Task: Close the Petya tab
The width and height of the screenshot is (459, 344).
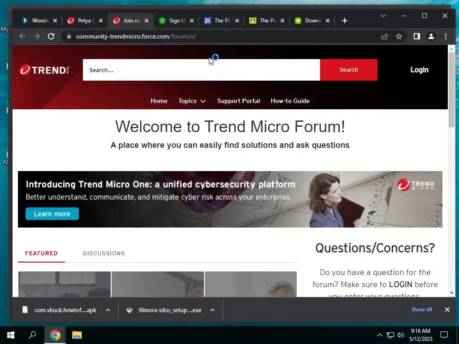Action: (101, 21)
